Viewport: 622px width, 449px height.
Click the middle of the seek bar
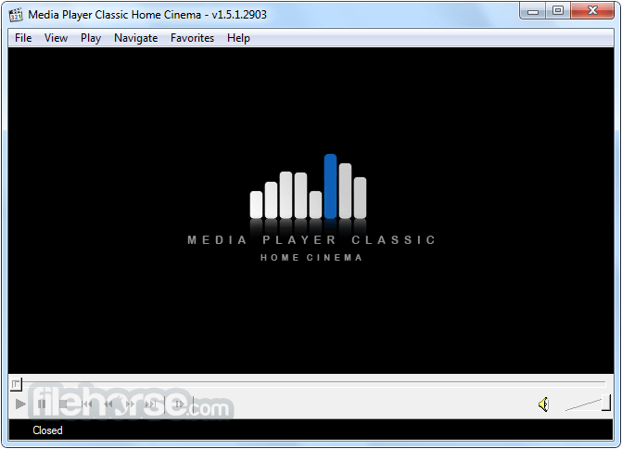pyautogui.click(x=311, y=383)
